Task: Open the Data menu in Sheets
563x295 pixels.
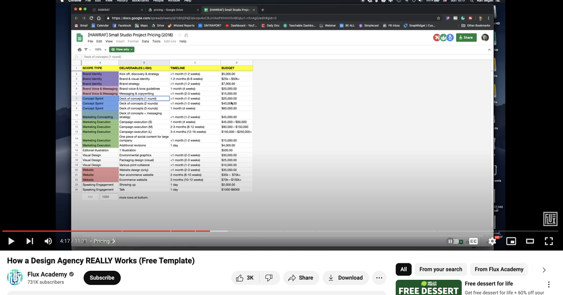Action: pyautogui.click(x=145, y=41)
